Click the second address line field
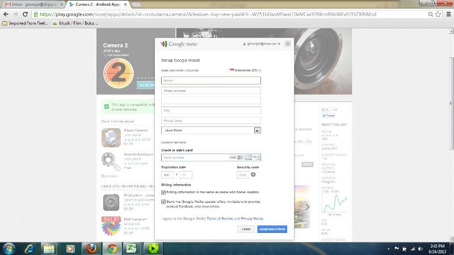 click(211, 101)
